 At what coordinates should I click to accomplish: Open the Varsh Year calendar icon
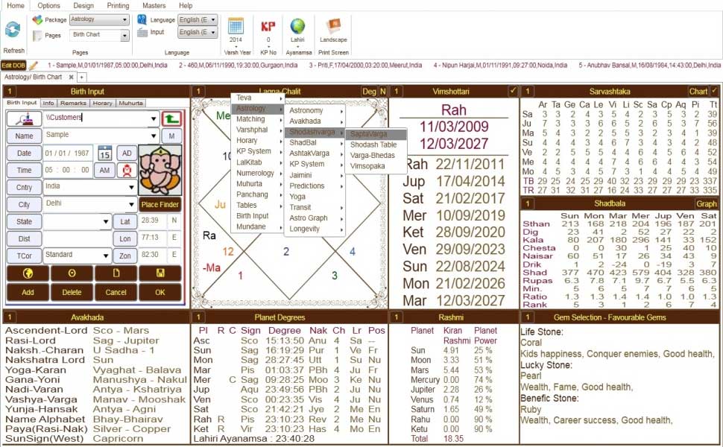[236, 26]
